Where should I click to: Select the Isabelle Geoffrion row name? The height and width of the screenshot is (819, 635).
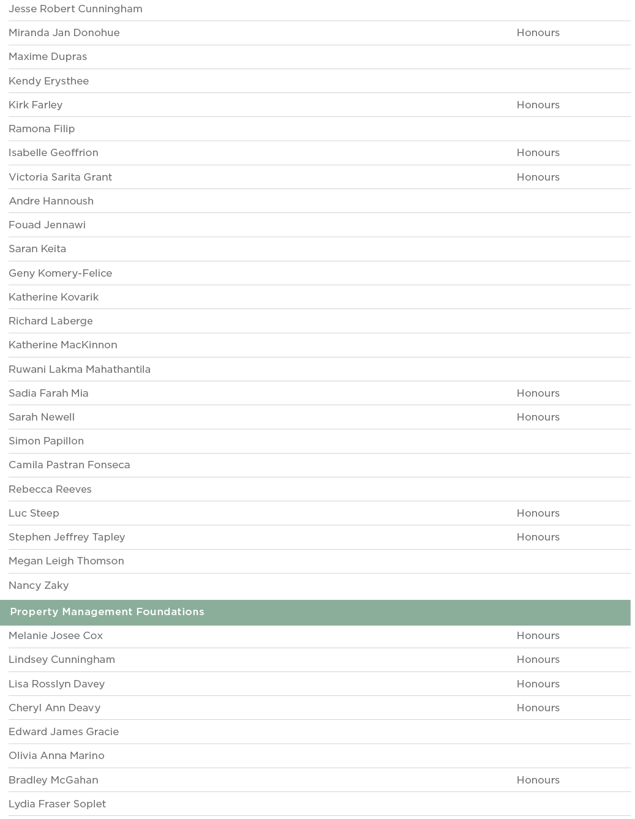(53, 152)
